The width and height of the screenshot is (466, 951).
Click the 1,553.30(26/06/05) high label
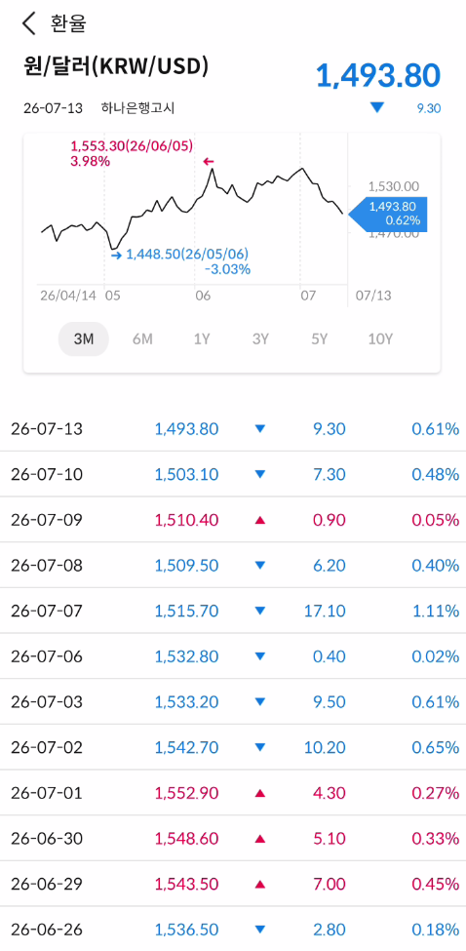[x=132, y=146]
